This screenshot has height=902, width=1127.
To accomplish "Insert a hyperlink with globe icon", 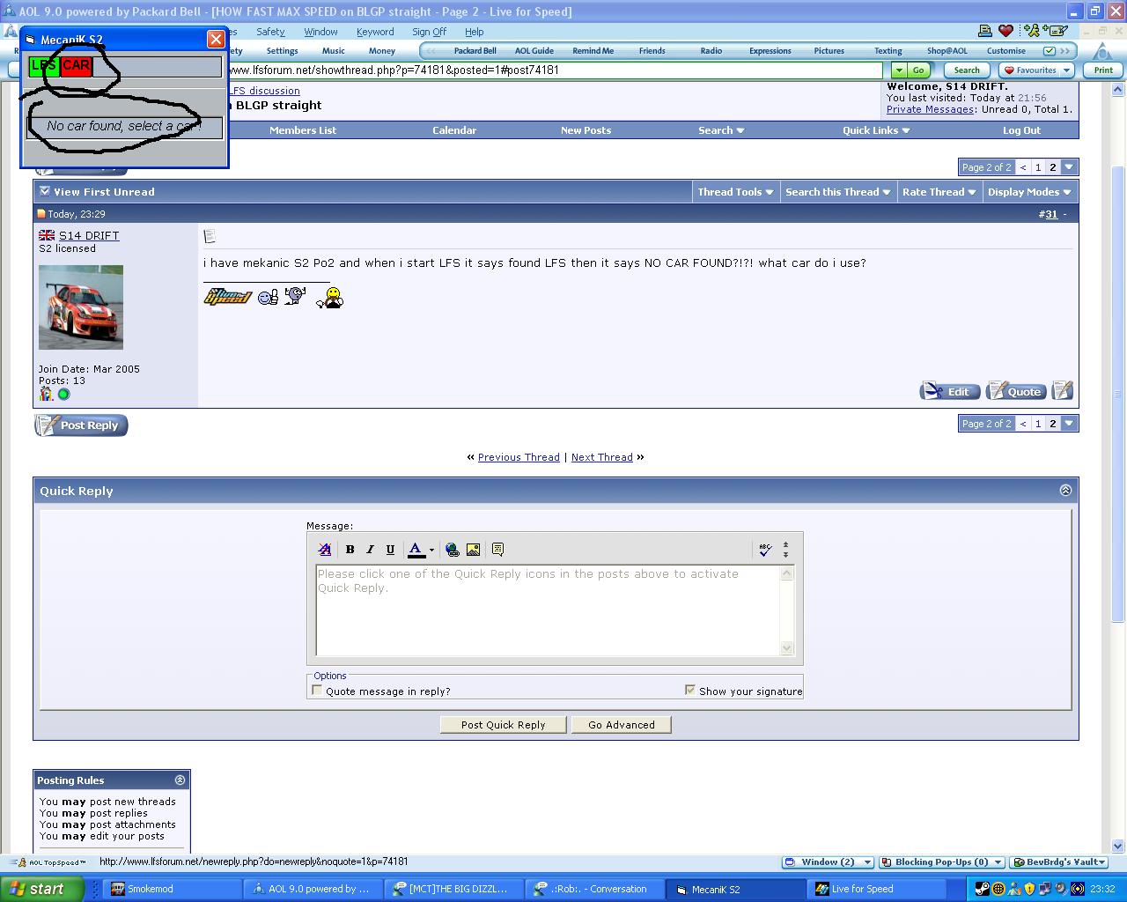I will pyautogui.click(x=453, y=550).
